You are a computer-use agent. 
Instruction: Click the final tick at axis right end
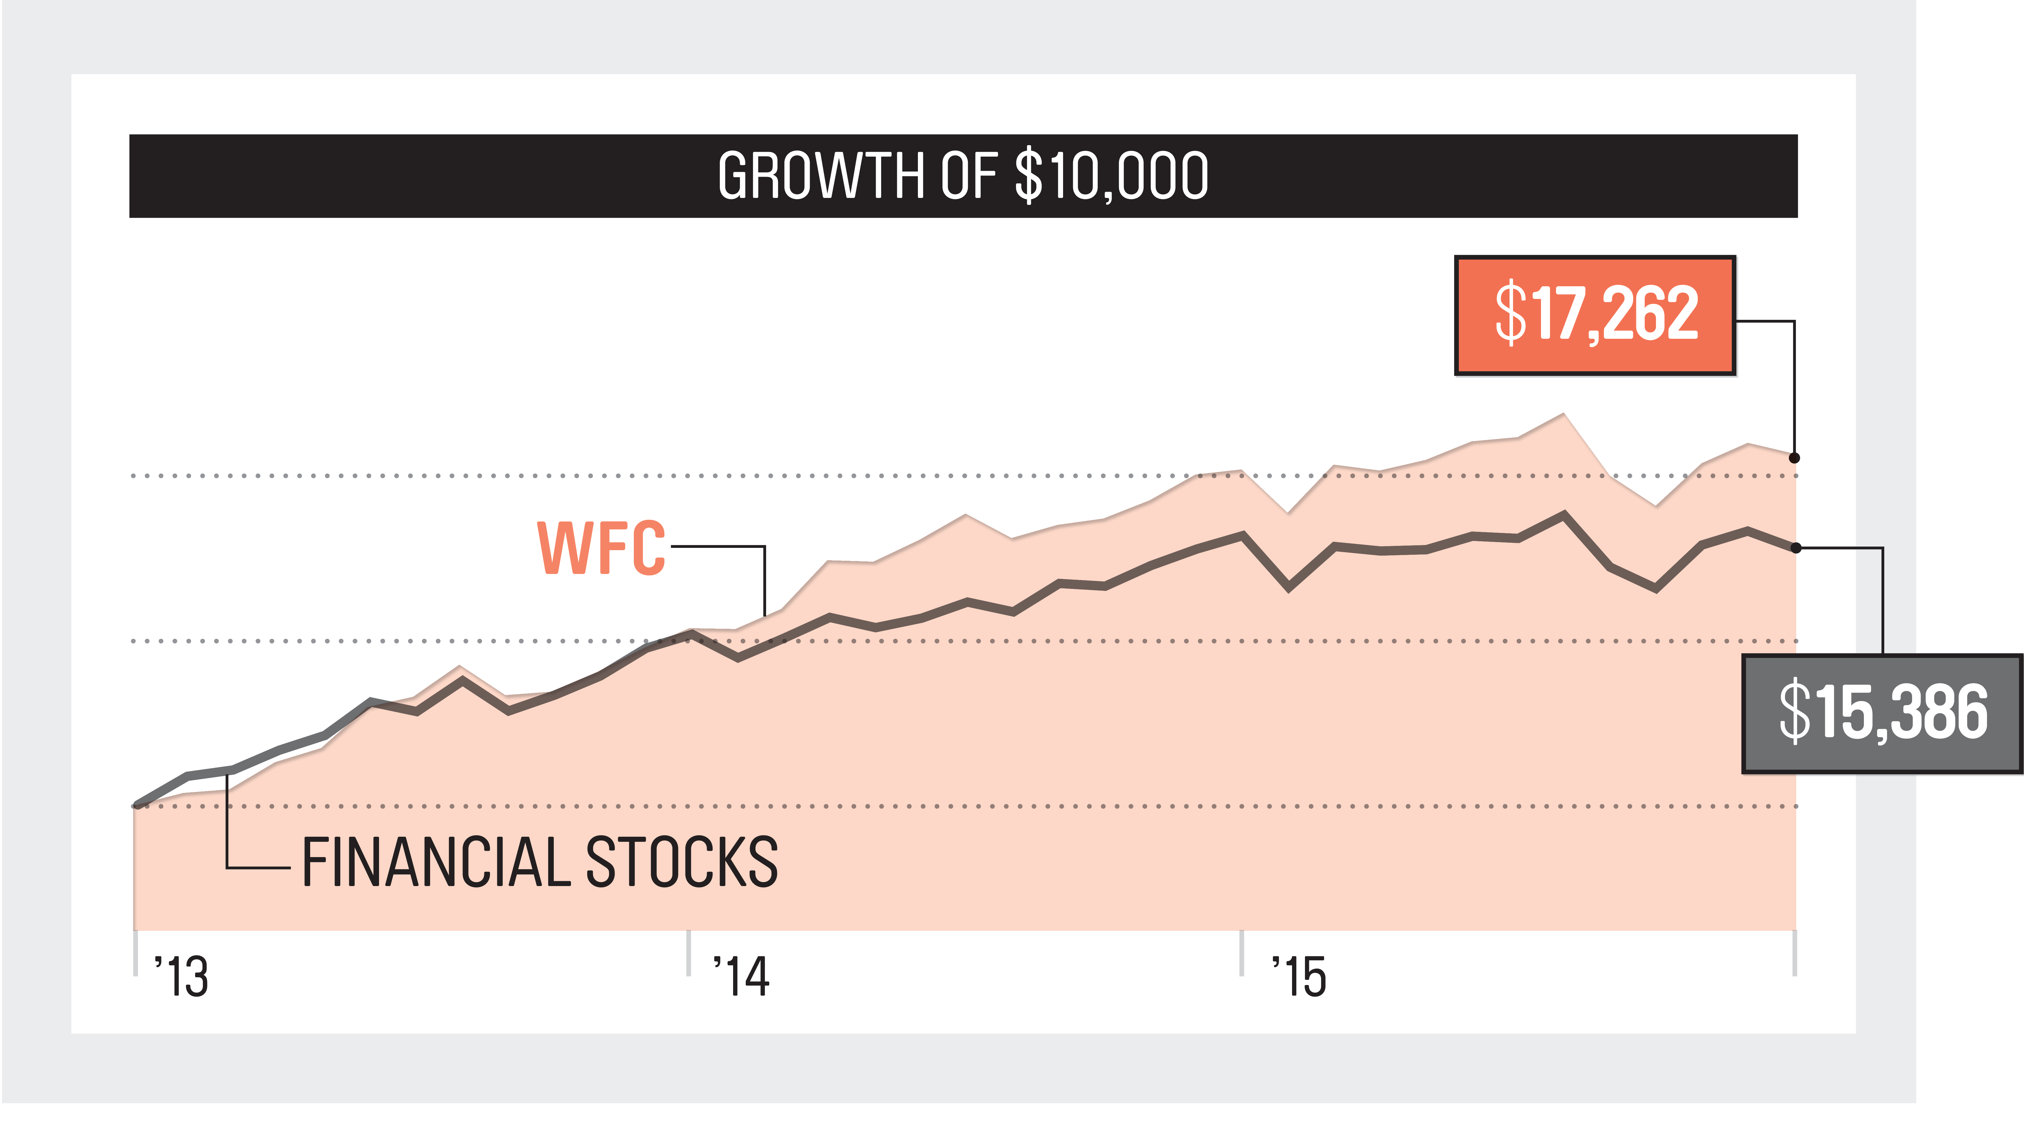[1794, 953]
